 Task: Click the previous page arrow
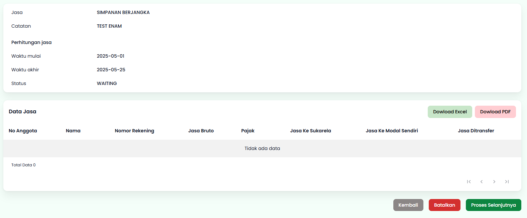pos(482,182)
